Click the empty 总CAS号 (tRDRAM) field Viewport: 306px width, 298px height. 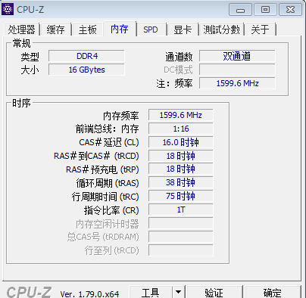(181, 237)
